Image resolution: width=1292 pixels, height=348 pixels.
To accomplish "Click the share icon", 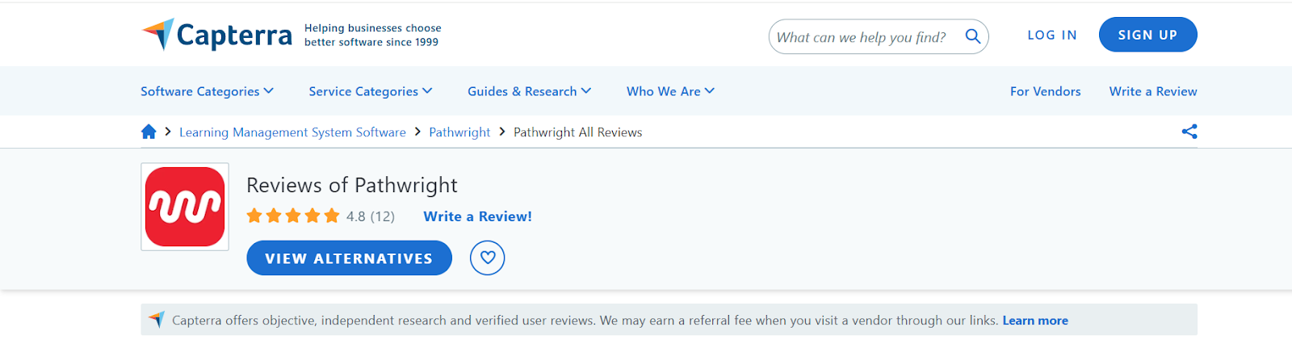I will pyautogui.click(x=1189, y=132).
